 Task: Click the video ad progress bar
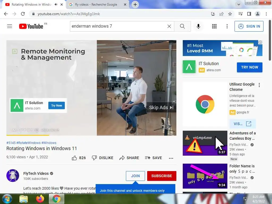pyautogui.click(x=91, y=135)
